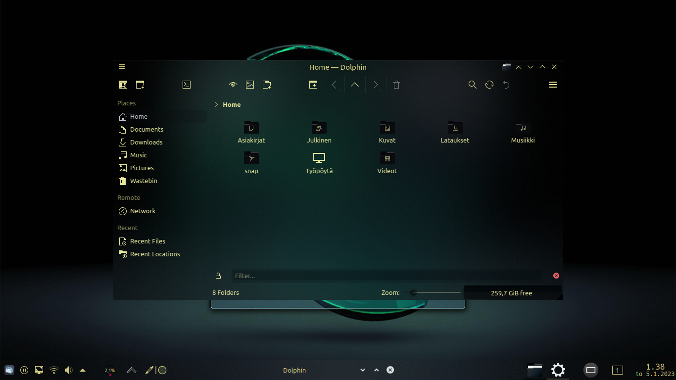Viewport: 676px width, 380px height.
Task: Close the filter bar with red X
Action: pyautogui.click(x=556, y=276)
